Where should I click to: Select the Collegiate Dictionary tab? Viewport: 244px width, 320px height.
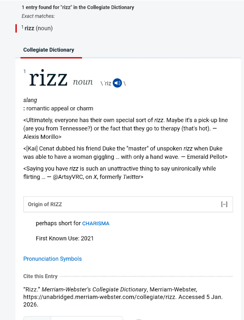(49, 50)
